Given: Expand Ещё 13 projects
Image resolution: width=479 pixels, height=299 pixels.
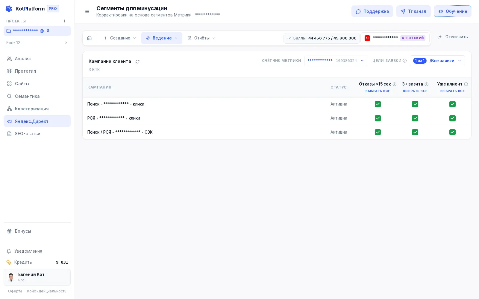Looking at the screenshot, I should pos(37,43).
